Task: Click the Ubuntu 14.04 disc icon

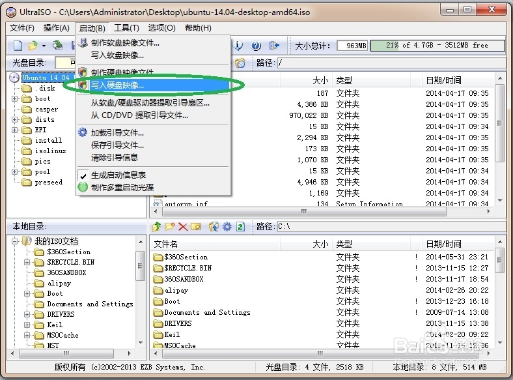Action: click(14, 78)
